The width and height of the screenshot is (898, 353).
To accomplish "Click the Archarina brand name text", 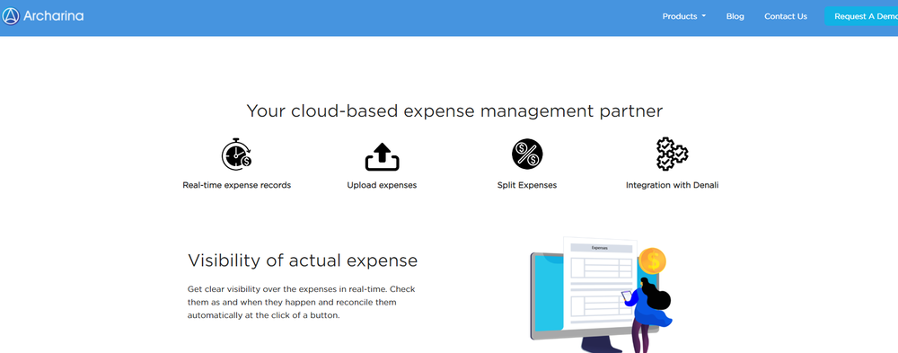I will tap(53, 16).
